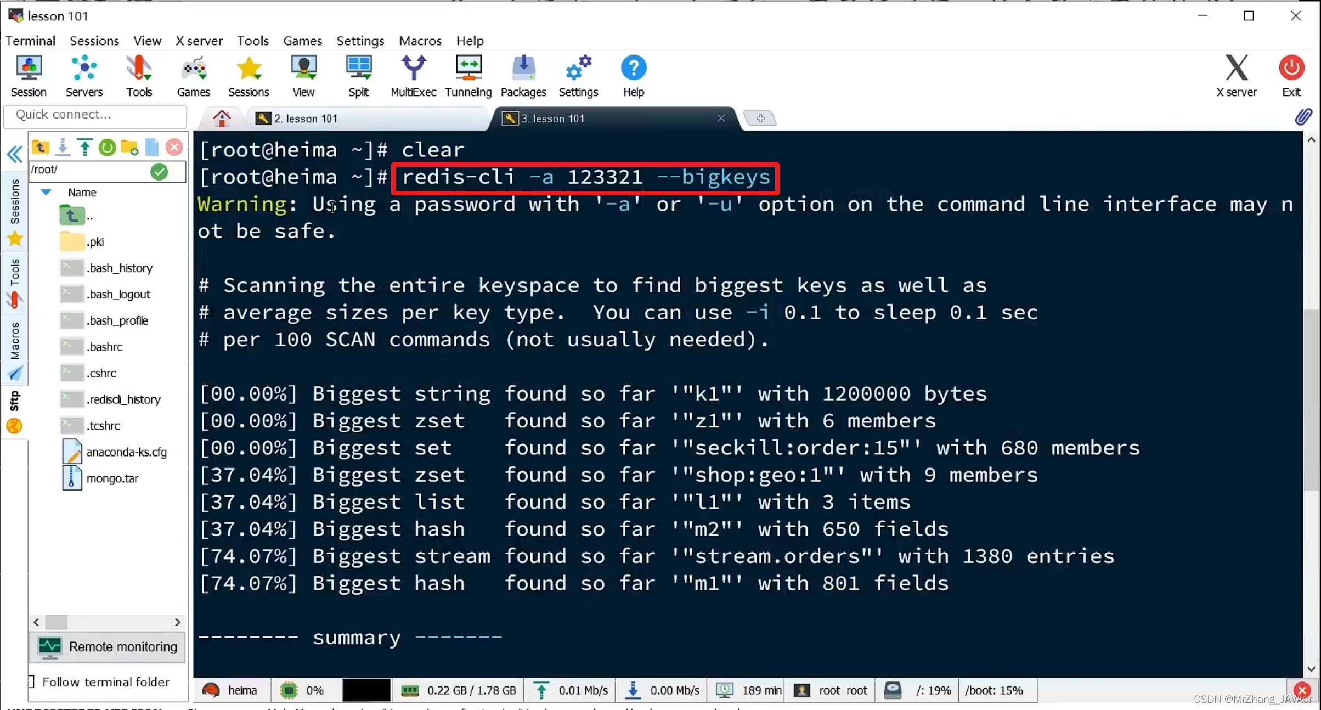Click the Quick connect input field
Screen dimensions: 1321x710
(95, 114)
